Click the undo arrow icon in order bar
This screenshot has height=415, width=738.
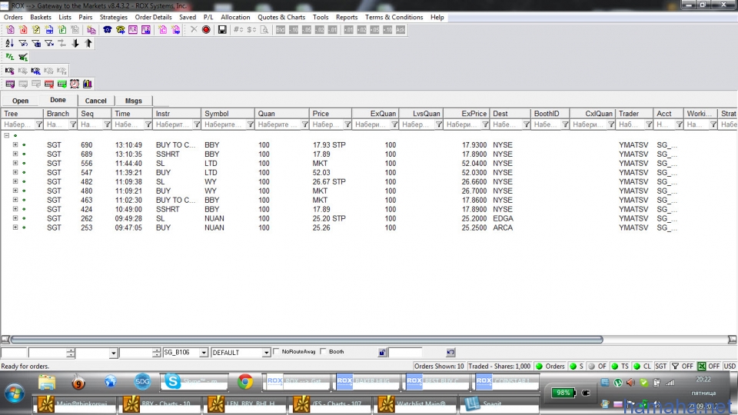click(450, 352)
